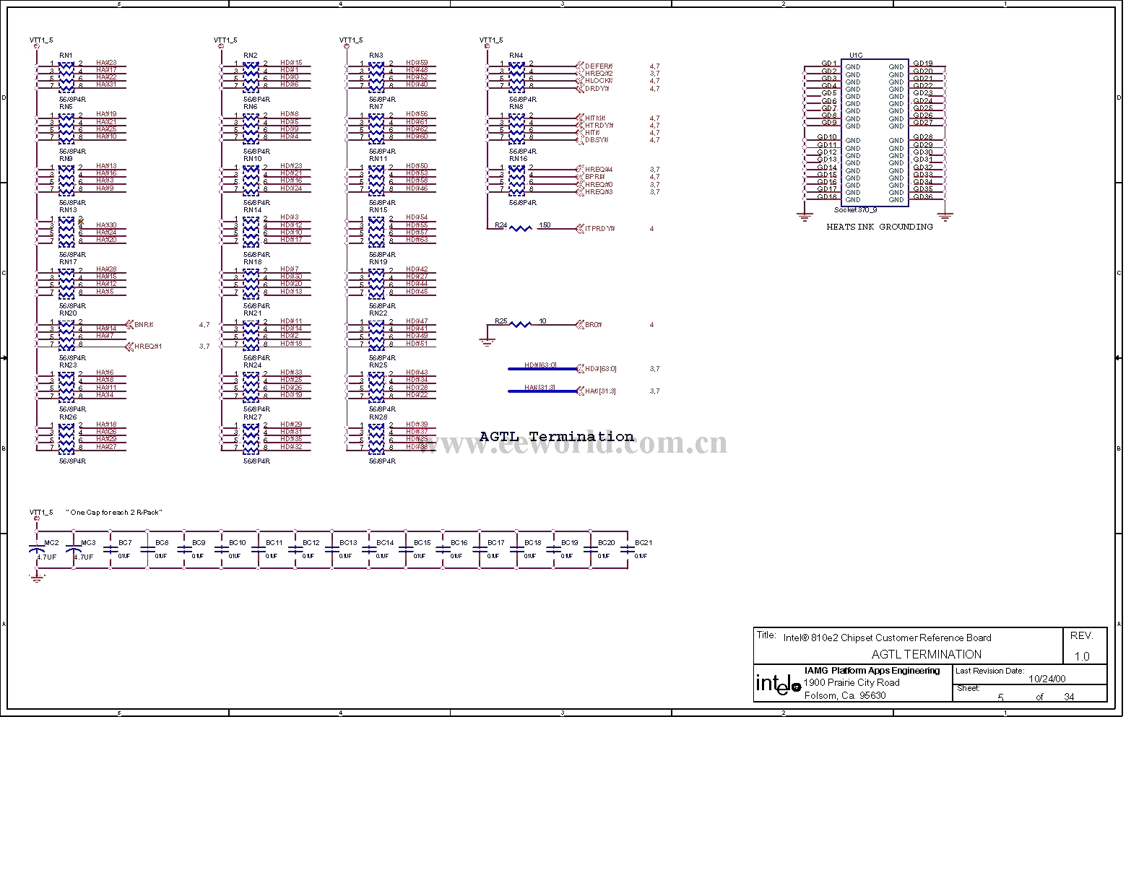The width and height of the screenshot is (1144, 883).
Task: Click the sheet total "34"
Action: [x=1069, y=697]
